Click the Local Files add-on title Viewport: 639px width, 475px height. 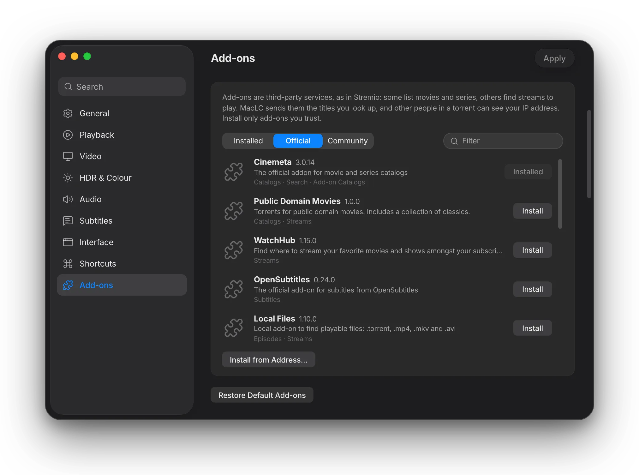tap(274, 319)
